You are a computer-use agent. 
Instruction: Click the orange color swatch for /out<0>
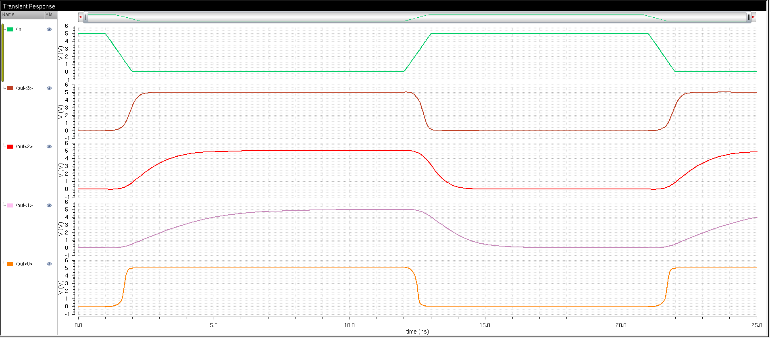point(10,264)
